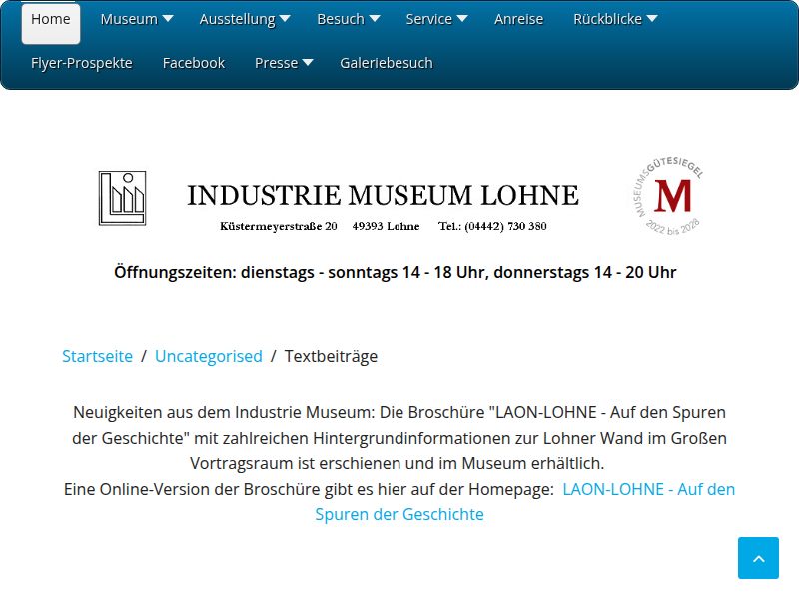Open the Service dropdown
Viewport: 799px width, 599px height.
[x=436, y=19]
